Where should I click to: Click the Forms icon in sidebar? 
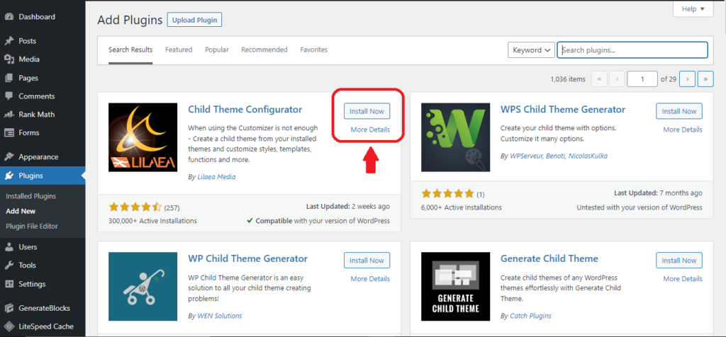click(9, 133)
